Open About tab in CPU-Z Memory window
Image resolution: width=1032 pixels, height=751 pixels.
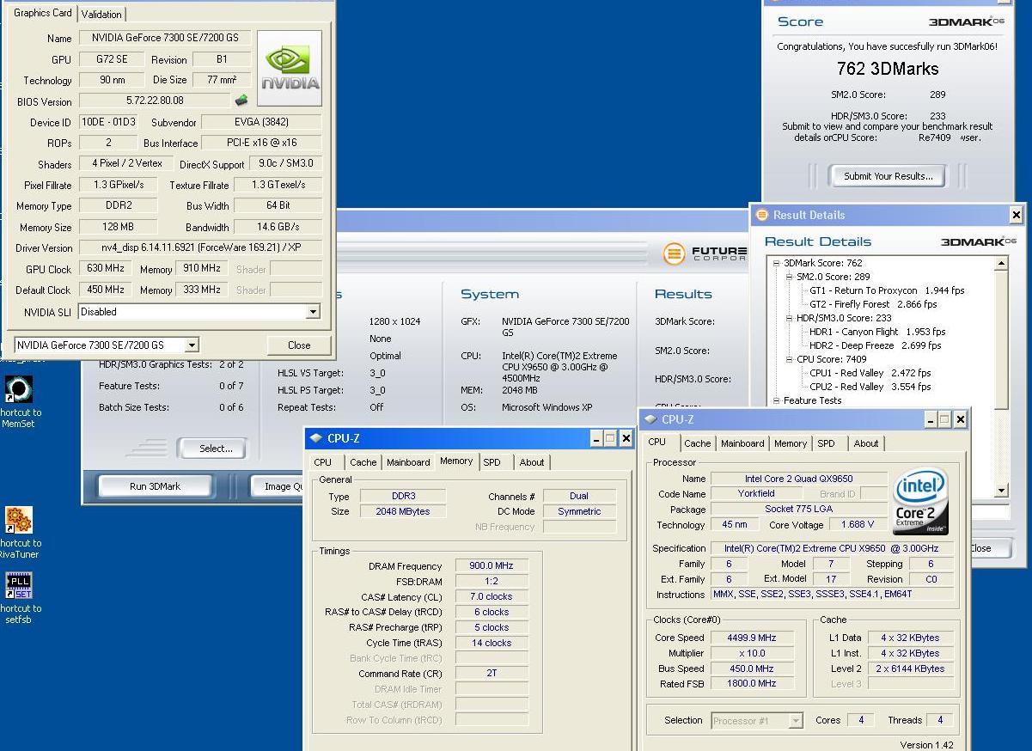[x=532, y=462]
